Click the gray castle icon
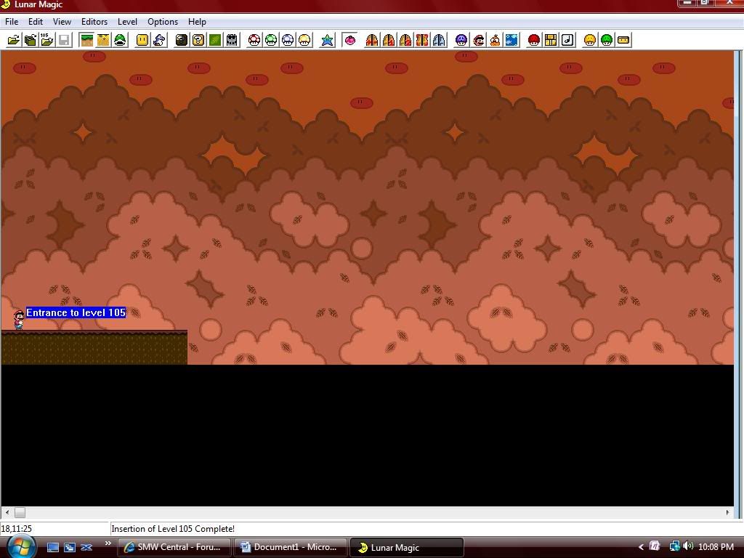 (x=232, y=41)
